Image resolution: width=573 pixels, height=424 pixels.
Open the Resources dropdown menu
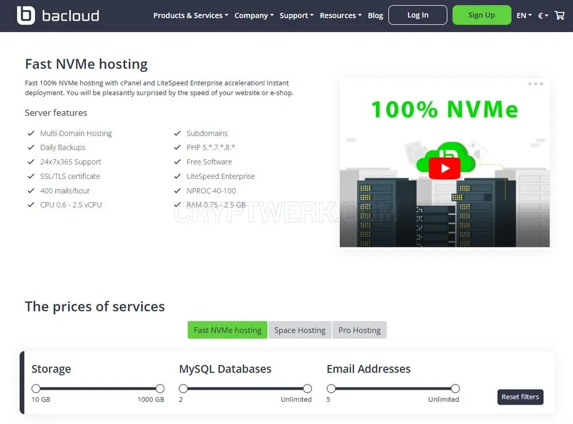(340, 15)
